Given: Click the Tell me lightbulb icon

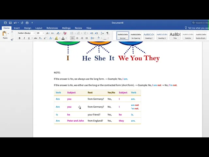Looking at the screenshot, I should click(186, 27).
